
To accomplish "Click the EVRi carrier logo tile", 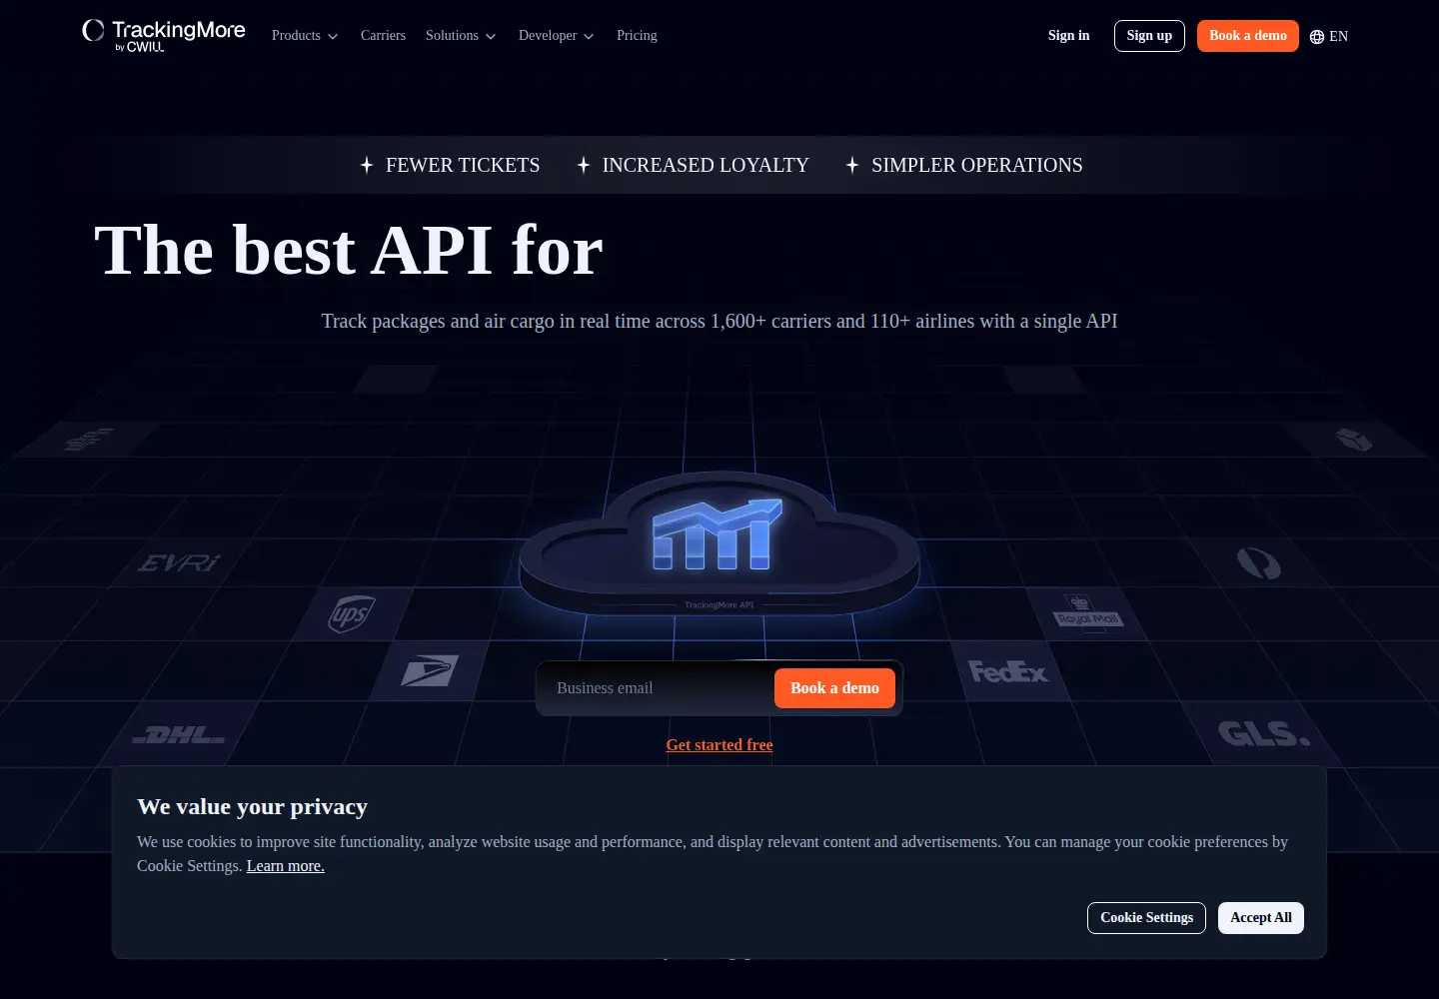I will click(x=179, y=563).
